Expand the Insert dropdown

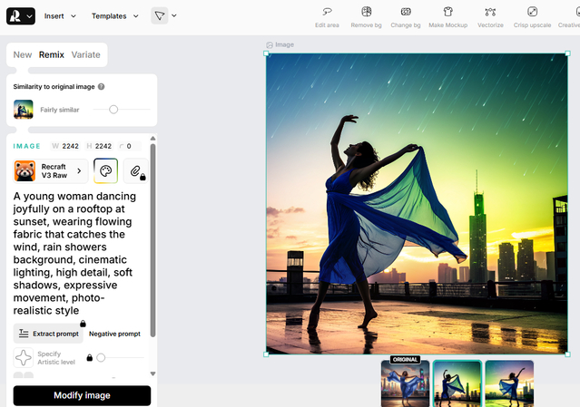pos(60,15)
